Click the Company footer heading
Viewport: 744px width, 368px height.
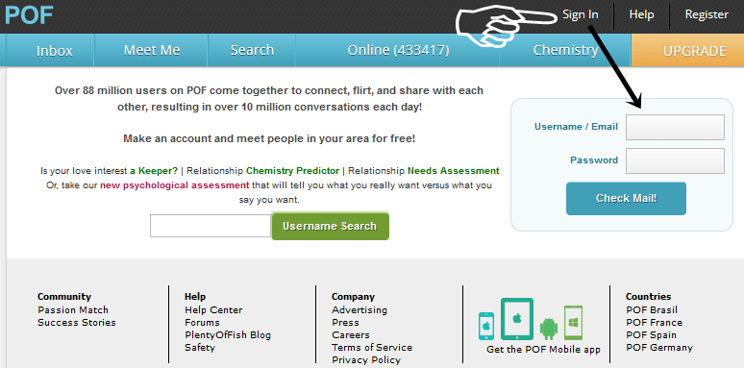click(353, 297)
